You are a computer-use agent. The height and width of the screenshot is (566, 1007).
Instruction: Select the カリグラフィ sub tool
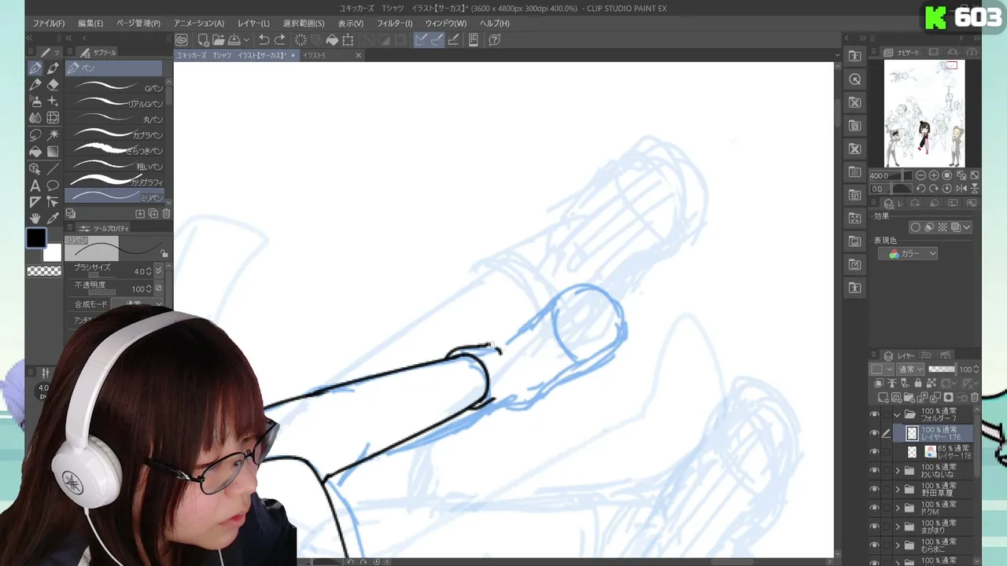(x=115, y=182)
